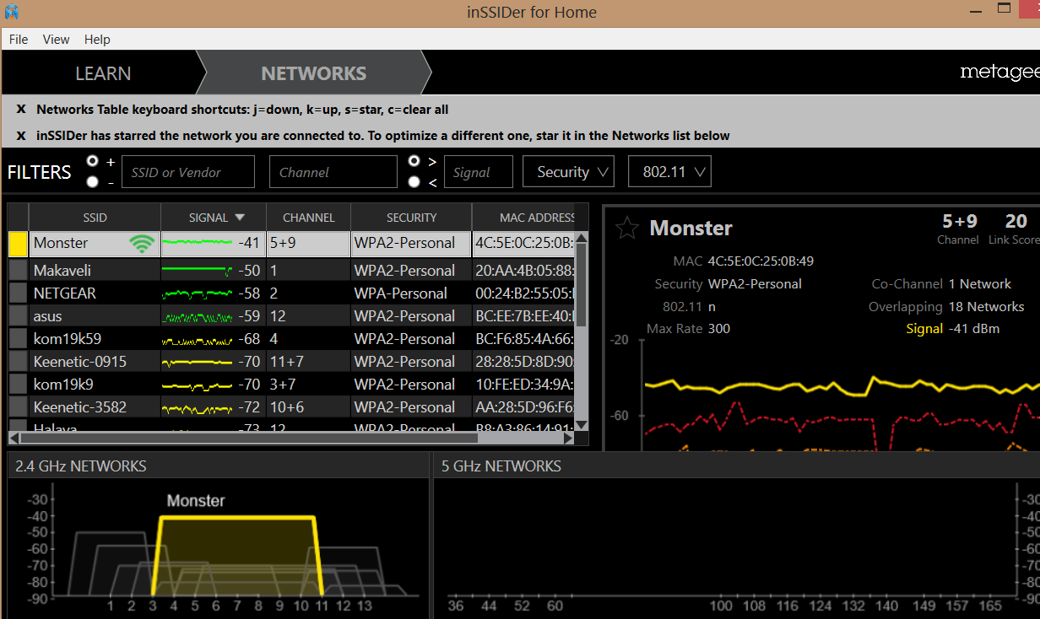Expand the 802.11 filter dropdown
The image size is (1040, 619).
[x=669, y=172]
